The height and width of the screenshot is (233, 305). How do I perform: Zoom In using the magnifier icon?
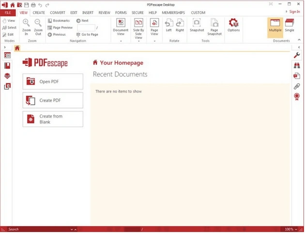tap(26, 27)
